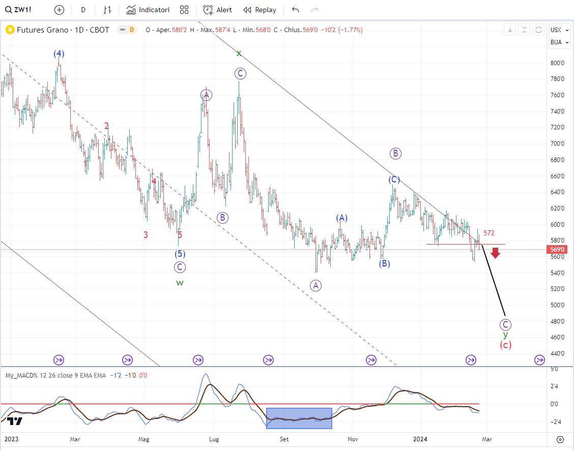This screenshot has width=574, height=451.
Task: Click the TradingView logo
Action: click(x=15, y=421)
